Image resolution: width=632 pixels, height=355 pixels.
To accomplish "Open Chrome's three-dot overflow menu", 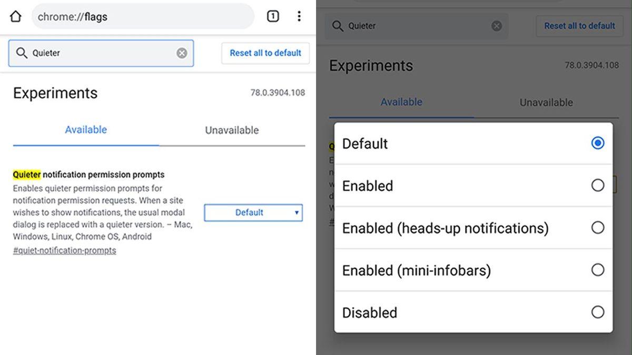I will [x=299, y=16].
